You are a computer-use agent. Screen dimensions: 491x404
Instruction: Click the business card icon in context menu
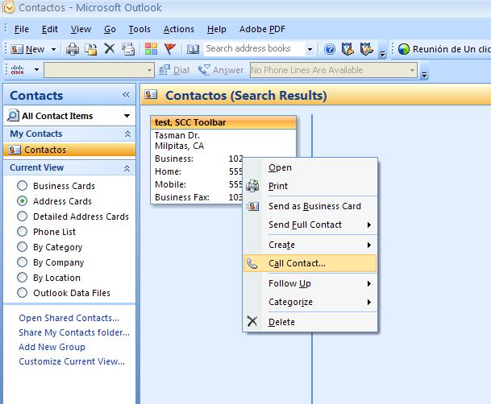(x=252, y=206)
